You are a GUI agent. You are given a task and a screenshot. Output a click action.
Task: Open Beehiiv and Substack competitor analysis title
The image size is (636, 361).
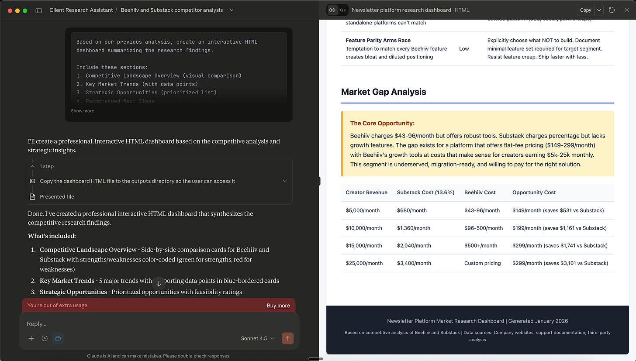click(172, 10)
